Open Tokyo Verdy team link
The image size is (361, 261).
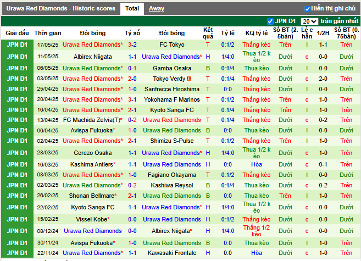[169, 79]
